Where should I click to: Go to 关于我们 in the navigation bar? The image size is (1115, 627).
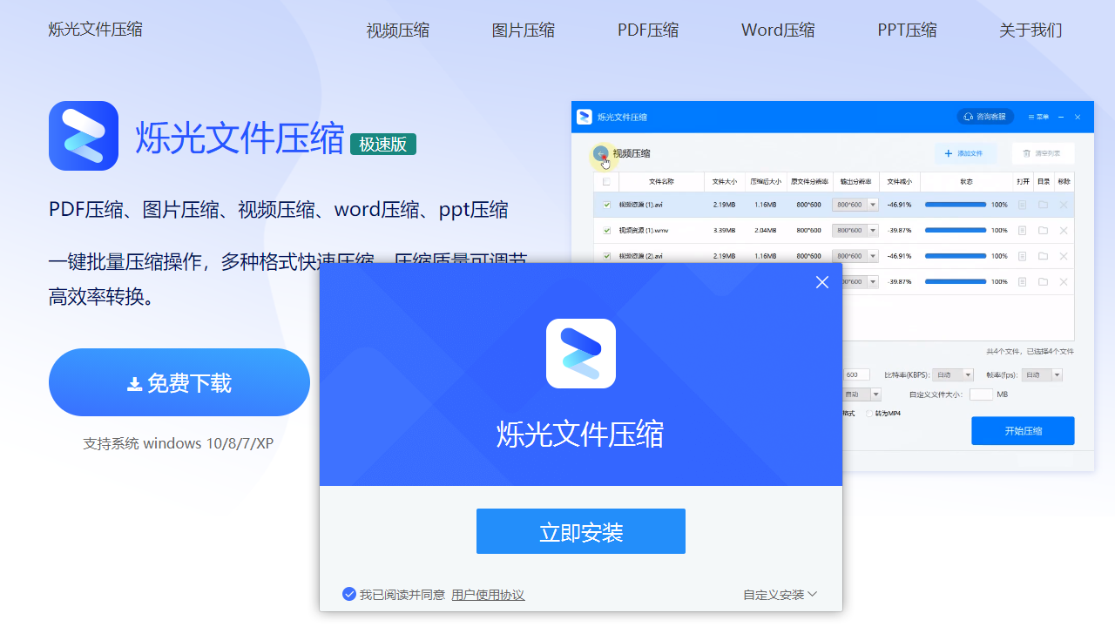point(1030,30)
